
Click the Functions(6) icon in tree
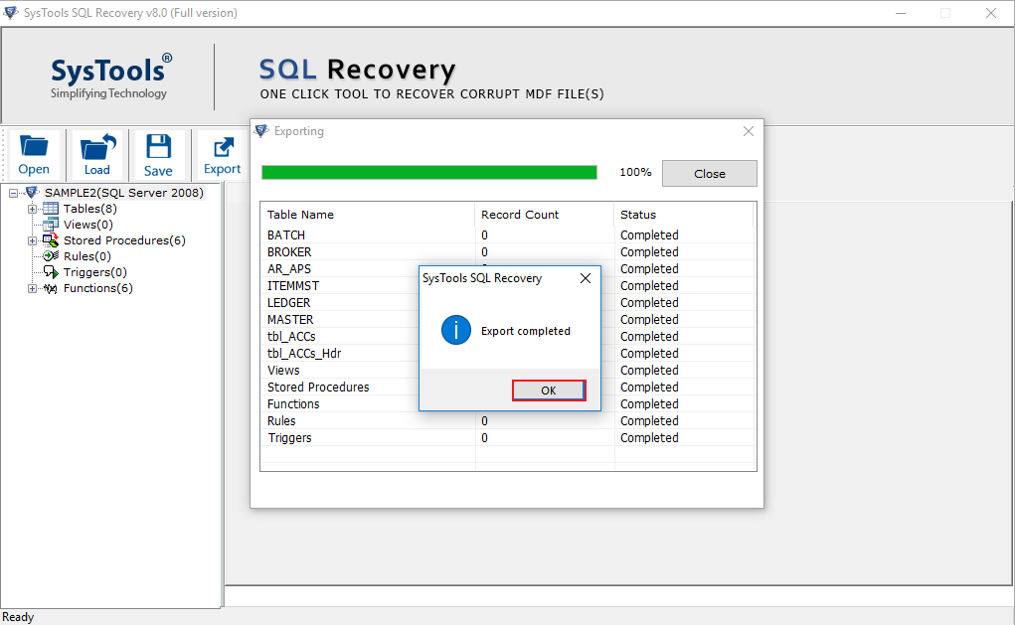[51, 288]
